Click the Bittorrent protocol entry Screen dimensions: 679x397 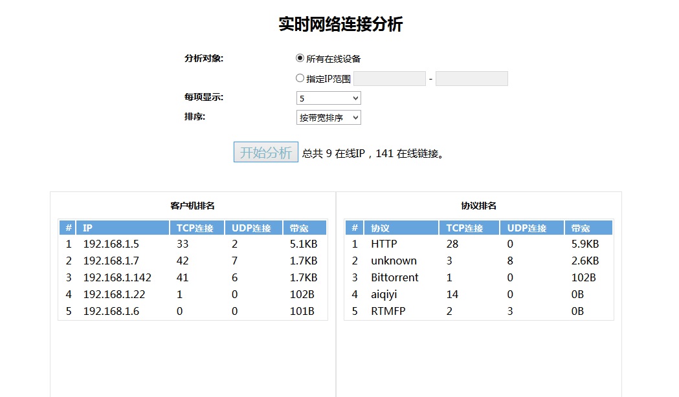[394, 278]
